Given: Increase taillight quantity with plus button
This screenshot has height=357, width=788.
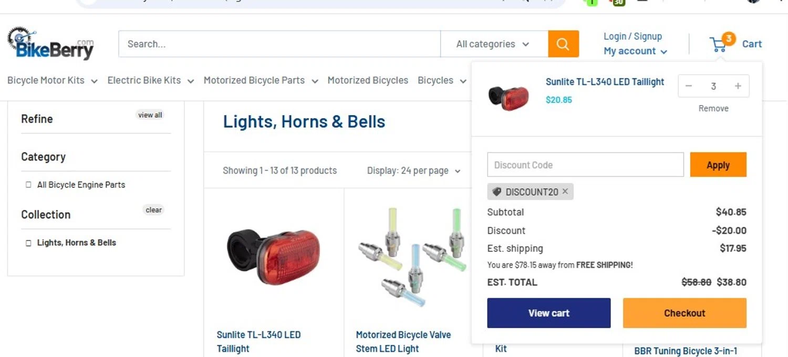Looking at the screenshot, I should point(738,86).
